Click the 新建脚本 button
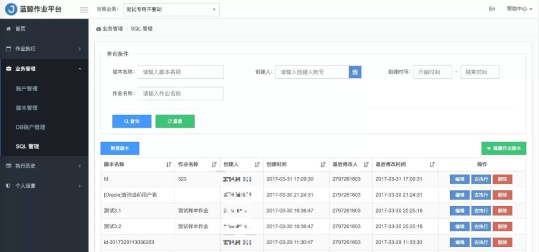Screen dimensions: 539x252 pyautogui.click(x=120, y=148)
